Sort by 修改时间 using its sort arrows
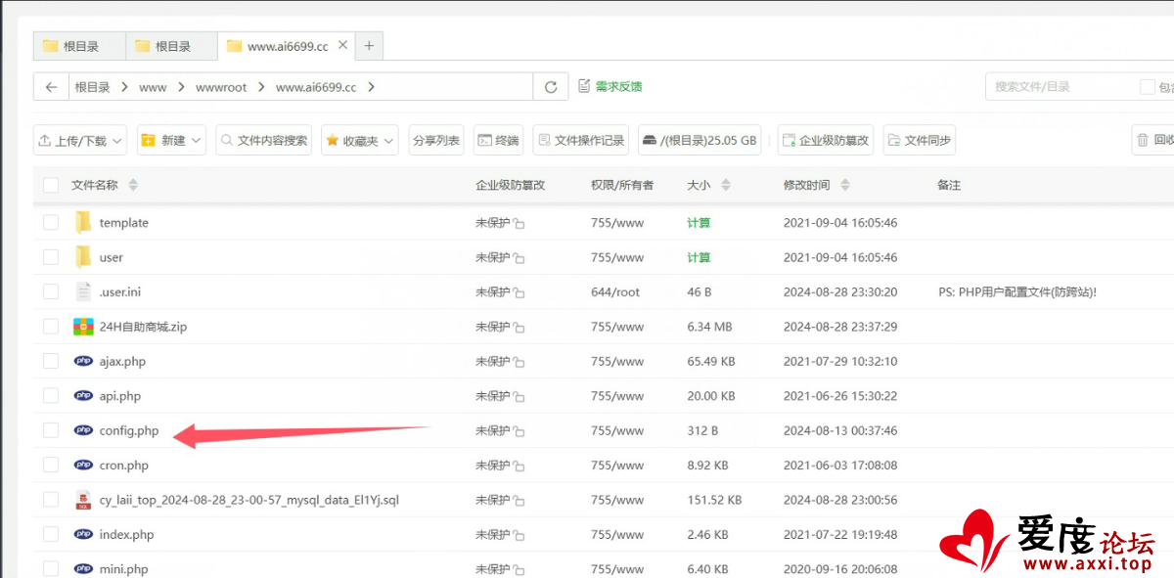The height and width of the screenshot is (578, 1174). pos(845,185)
